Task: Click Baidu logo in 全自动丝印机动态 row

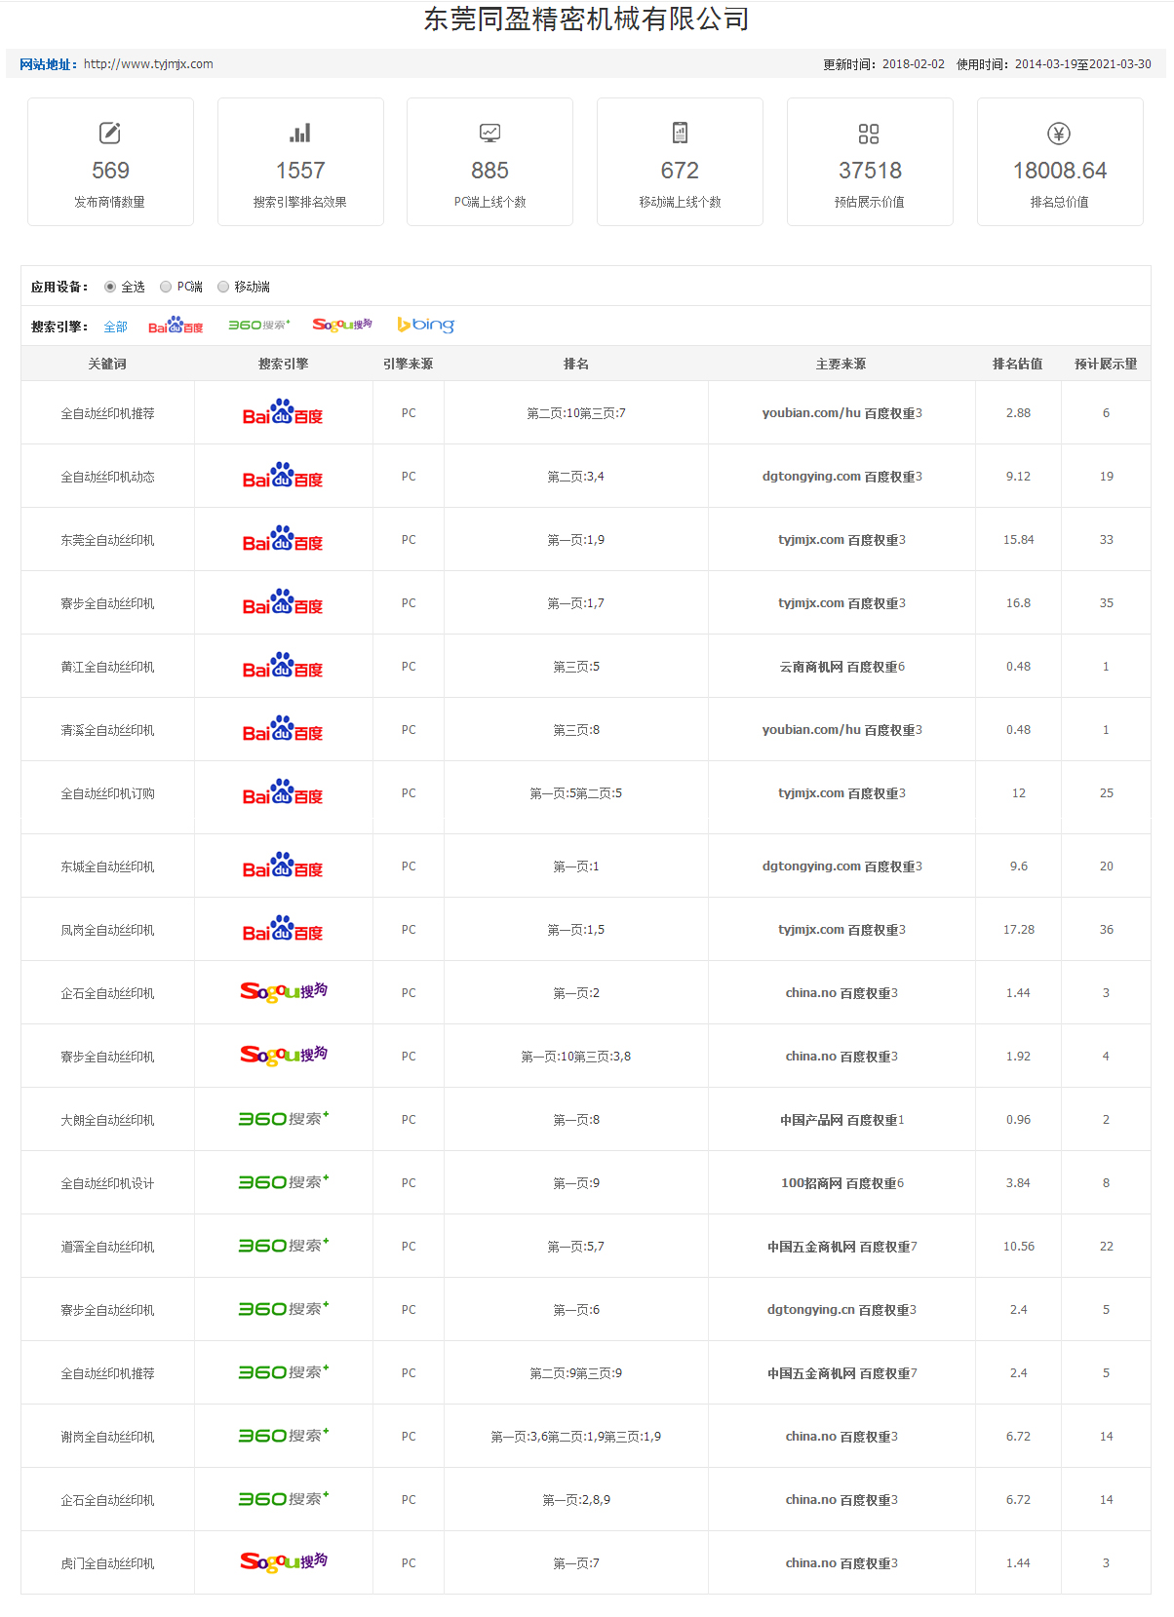Action: point(283,476)
